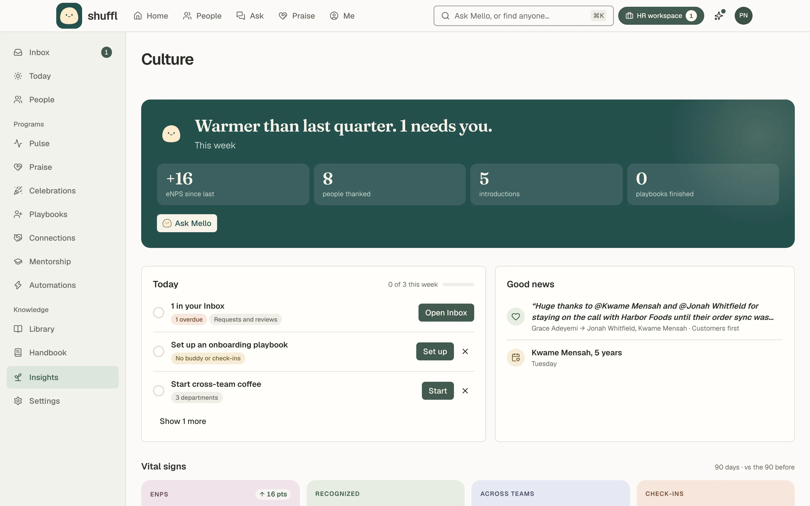
Task: Open the Playbooks program
Action: [63, 214]
